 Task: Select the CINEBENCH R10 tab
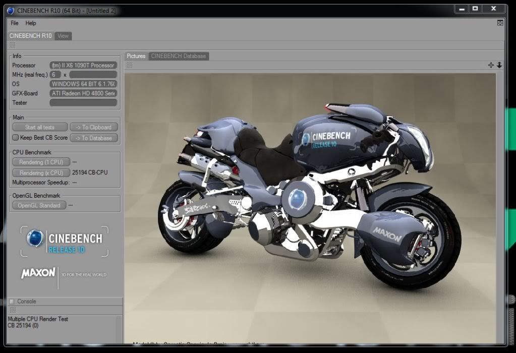point(30,36)
